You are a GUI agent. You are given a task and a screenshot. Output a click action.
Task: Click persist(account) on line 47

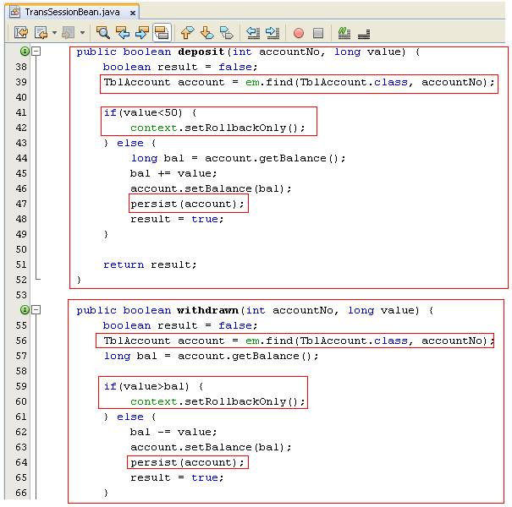(187, 204)
